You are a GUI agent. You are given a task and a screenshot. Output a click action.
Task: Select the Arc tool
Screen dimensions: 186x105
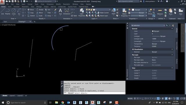click(19, 12)
